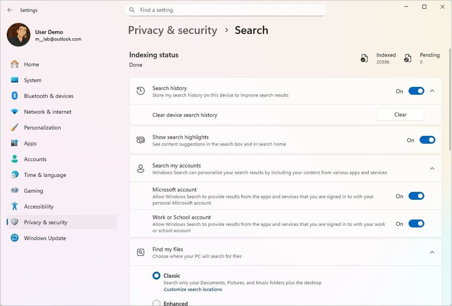Image resolution: width=452 pixels, height=306 pixels.
Task: Turn off Search history
Action: 416,91
